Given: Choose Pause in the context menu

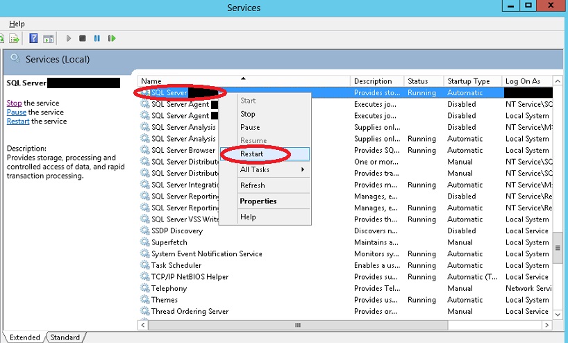Looking at the screenshot, I should (265, 127).
